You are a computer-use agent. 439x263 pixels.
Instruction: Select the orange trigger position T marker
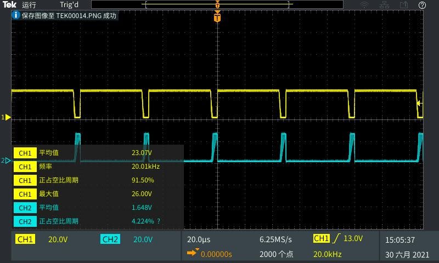point(217,17)
